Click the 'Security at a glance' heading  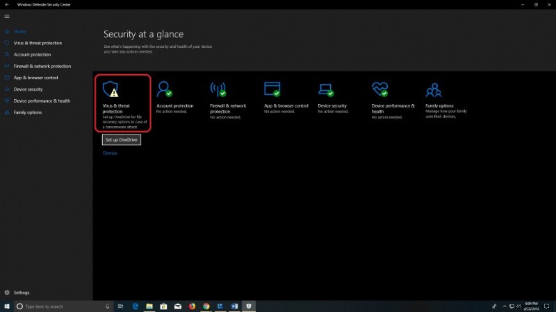[144, 34]
